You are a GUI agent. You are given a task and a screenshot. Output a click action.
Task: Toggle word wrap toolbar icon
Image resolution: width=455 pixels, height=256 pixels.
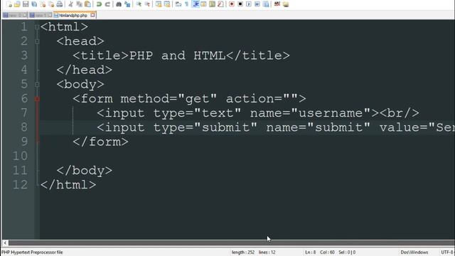coord(178,4)
